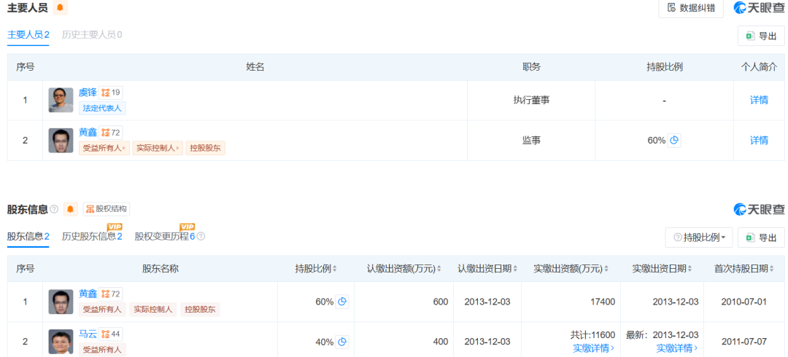Open 详情 link for 虞锋
This screenshot has width=788, height=357.
tap(759, 100)
